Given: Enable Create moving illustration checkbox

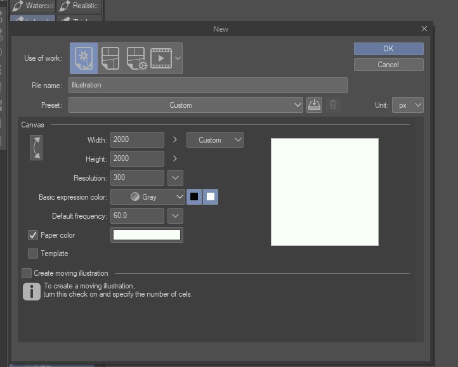Looking at the screenshot, I should (x=27, y=273).
